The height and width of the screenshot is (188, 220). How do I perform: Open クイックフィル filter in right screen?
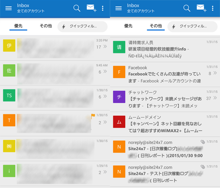(x=192, y=26)
